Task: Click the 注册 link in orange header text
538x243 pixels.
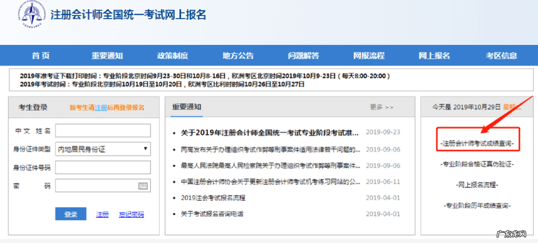Action: pyautogui.click(x=101, y=107)
